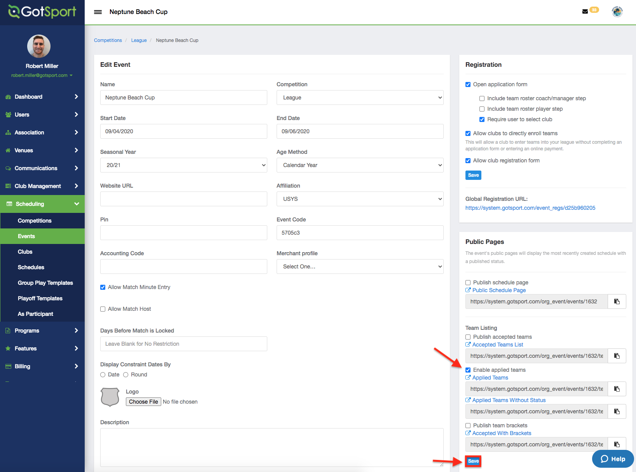Copy the Applied Teams URL
Image resolution: width=636 pixels, height=472 pixels.
617,389
